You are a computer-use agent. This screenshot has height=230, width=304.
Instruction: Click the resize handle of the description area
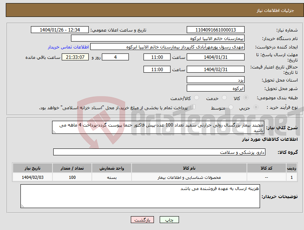pyautogui.click(x=54, y=132)
